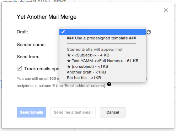Click the star beside Test YAMM draft
Viewport: 176px width, 131px height.
tap(69, 61)
